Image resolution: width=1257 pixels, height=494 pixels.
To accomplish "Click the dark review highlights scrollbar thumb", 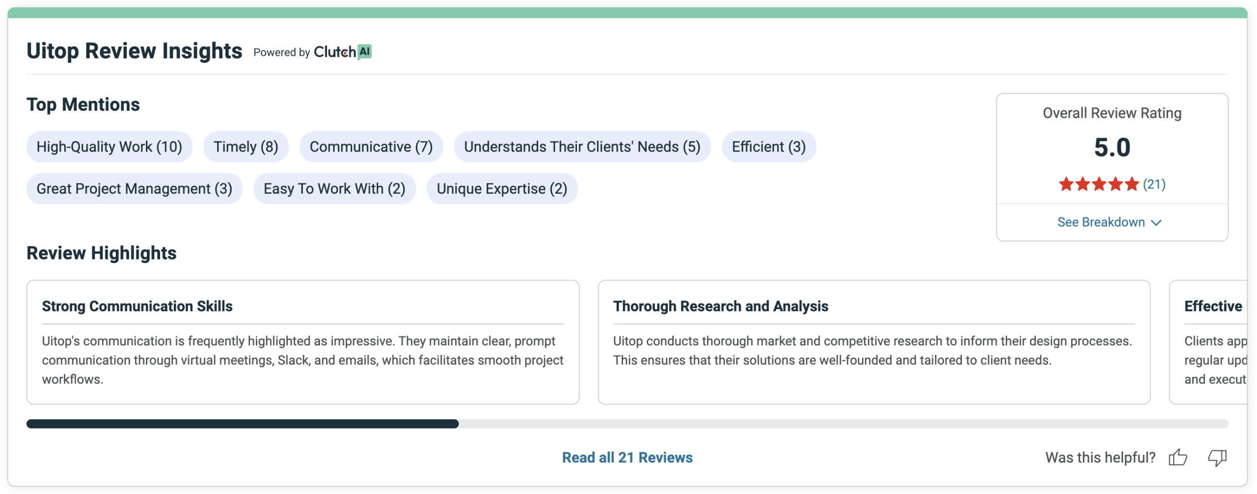I will point(243,424).
